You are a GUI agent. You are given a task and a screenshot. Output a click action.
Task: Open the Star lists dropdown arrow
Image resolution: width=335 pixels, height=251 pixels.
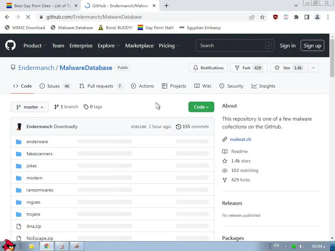point(313,68)
